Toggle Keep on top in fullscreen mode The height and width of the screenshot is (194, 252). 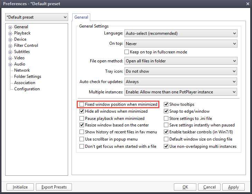coord(127,52)
